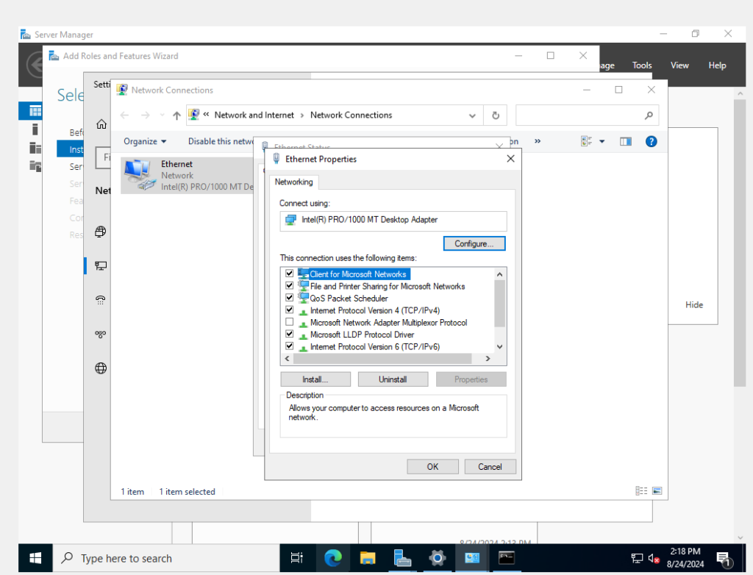Open Command Prompt from the taskbar
The width and height of the screenshot is (753, 575).
pos(507,558)
